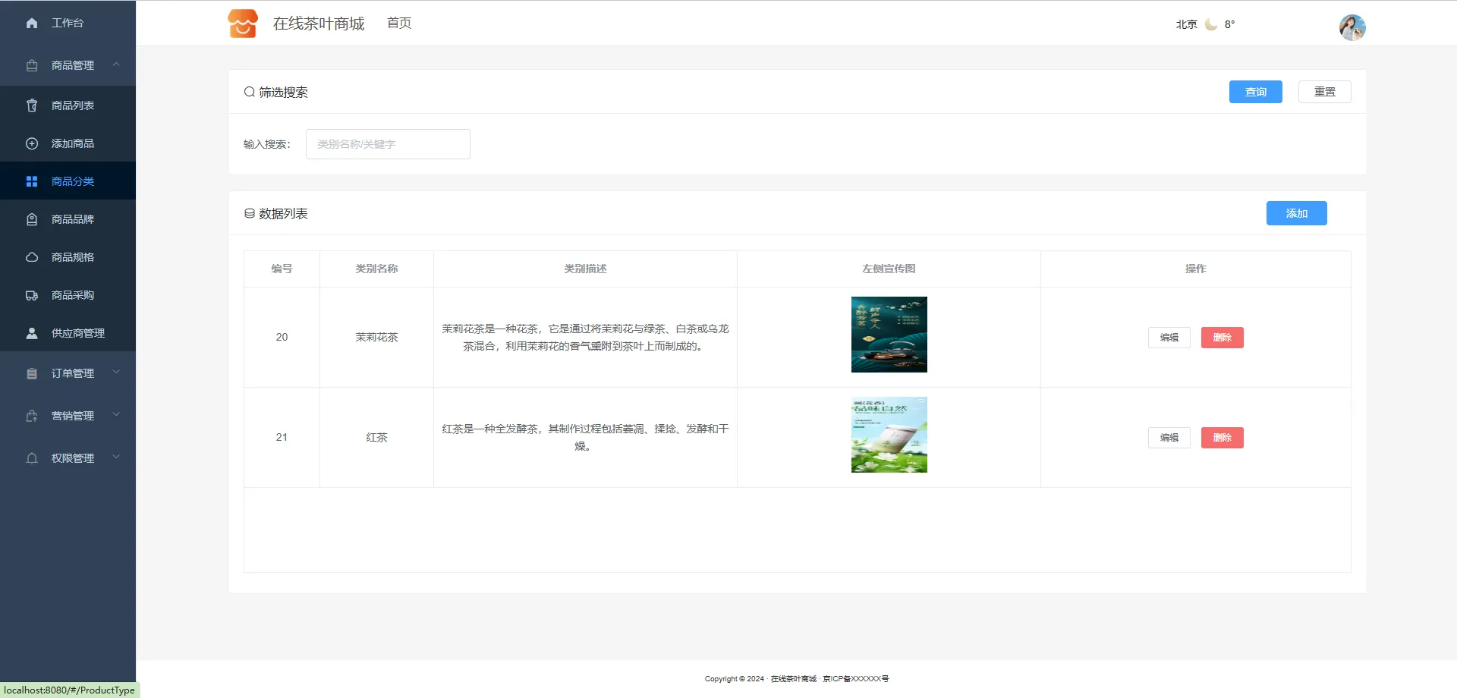Expand the 营销管理 menu
Image resolution: width=1457 pixels, height=698 pixels.
(116, 415)
